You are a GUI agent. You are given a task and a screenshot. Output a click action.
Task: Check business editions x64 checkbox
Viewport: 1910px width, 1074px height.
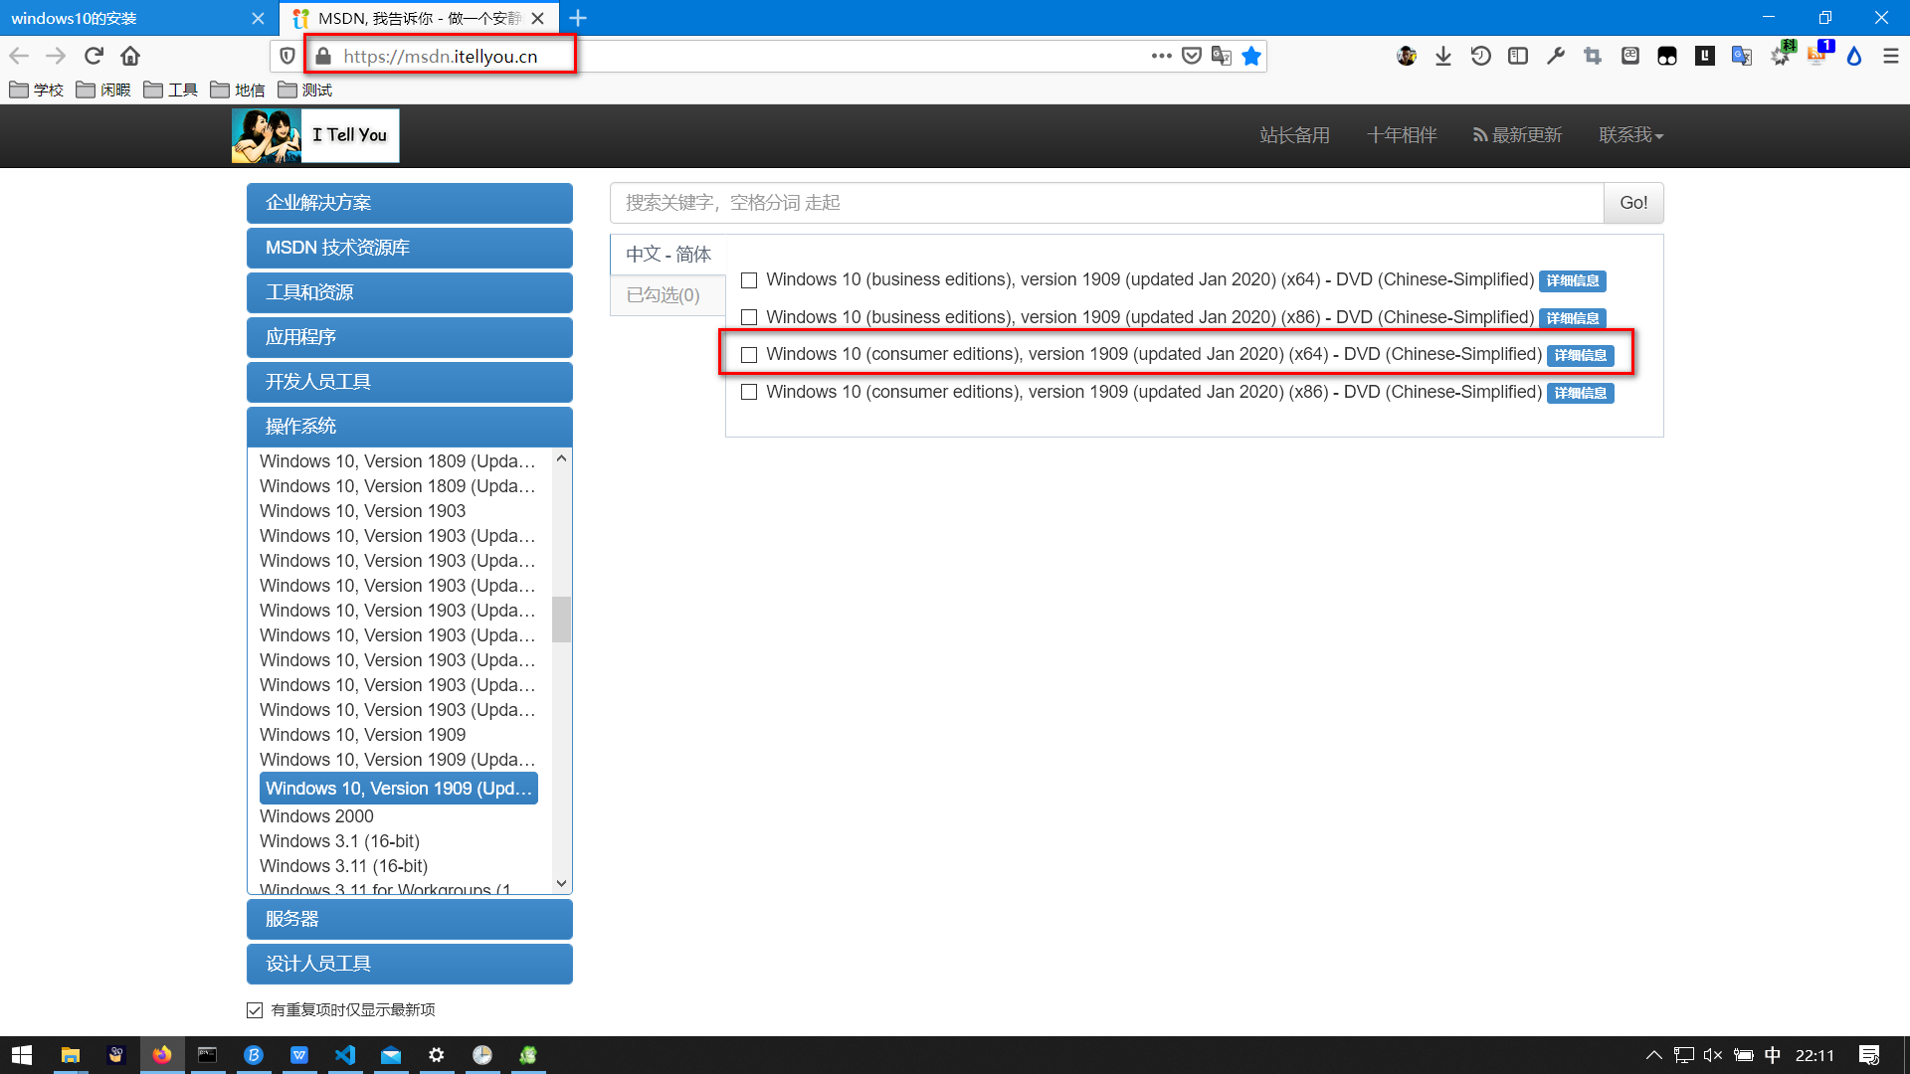pos(749,280)
